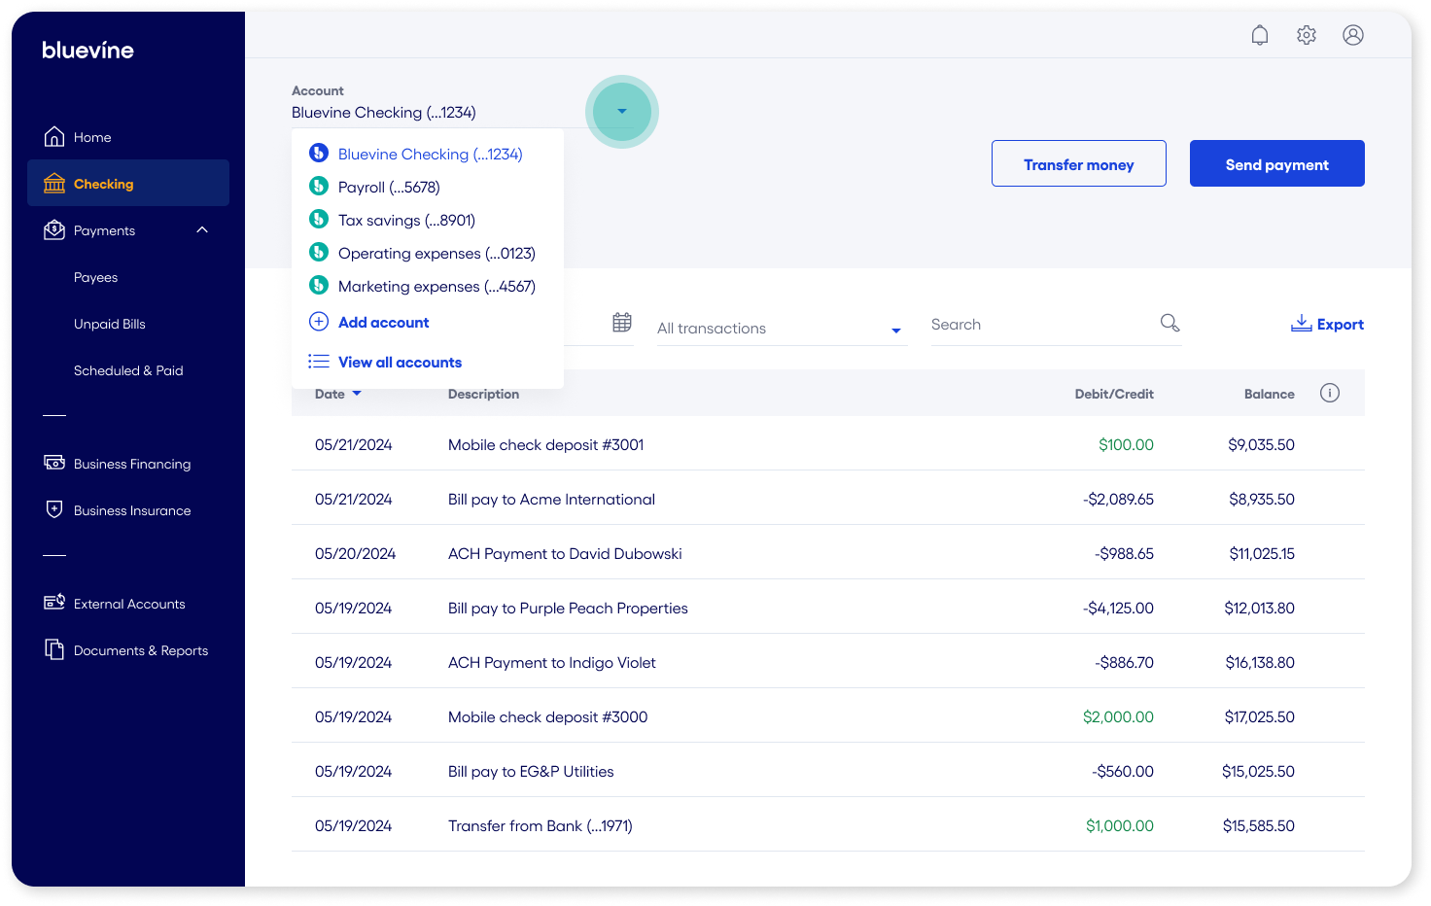Click the search magnifier icon
Image resolution: width=1431 pixels, height=906 pixels.
pyautogui.click(x=1170, y=323)
